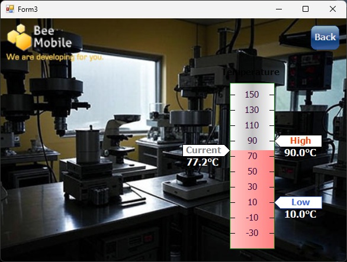
Task: Click the Bee Mobile brand text
Action: [x=53, y=37]
